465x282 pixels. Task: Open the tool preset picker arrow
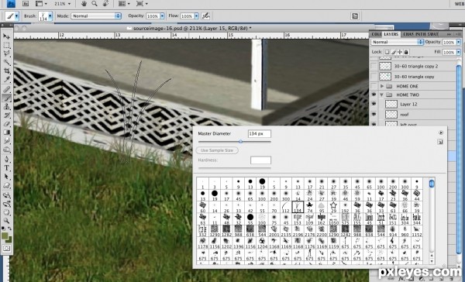pyautogui.click(x=16, y=16)
